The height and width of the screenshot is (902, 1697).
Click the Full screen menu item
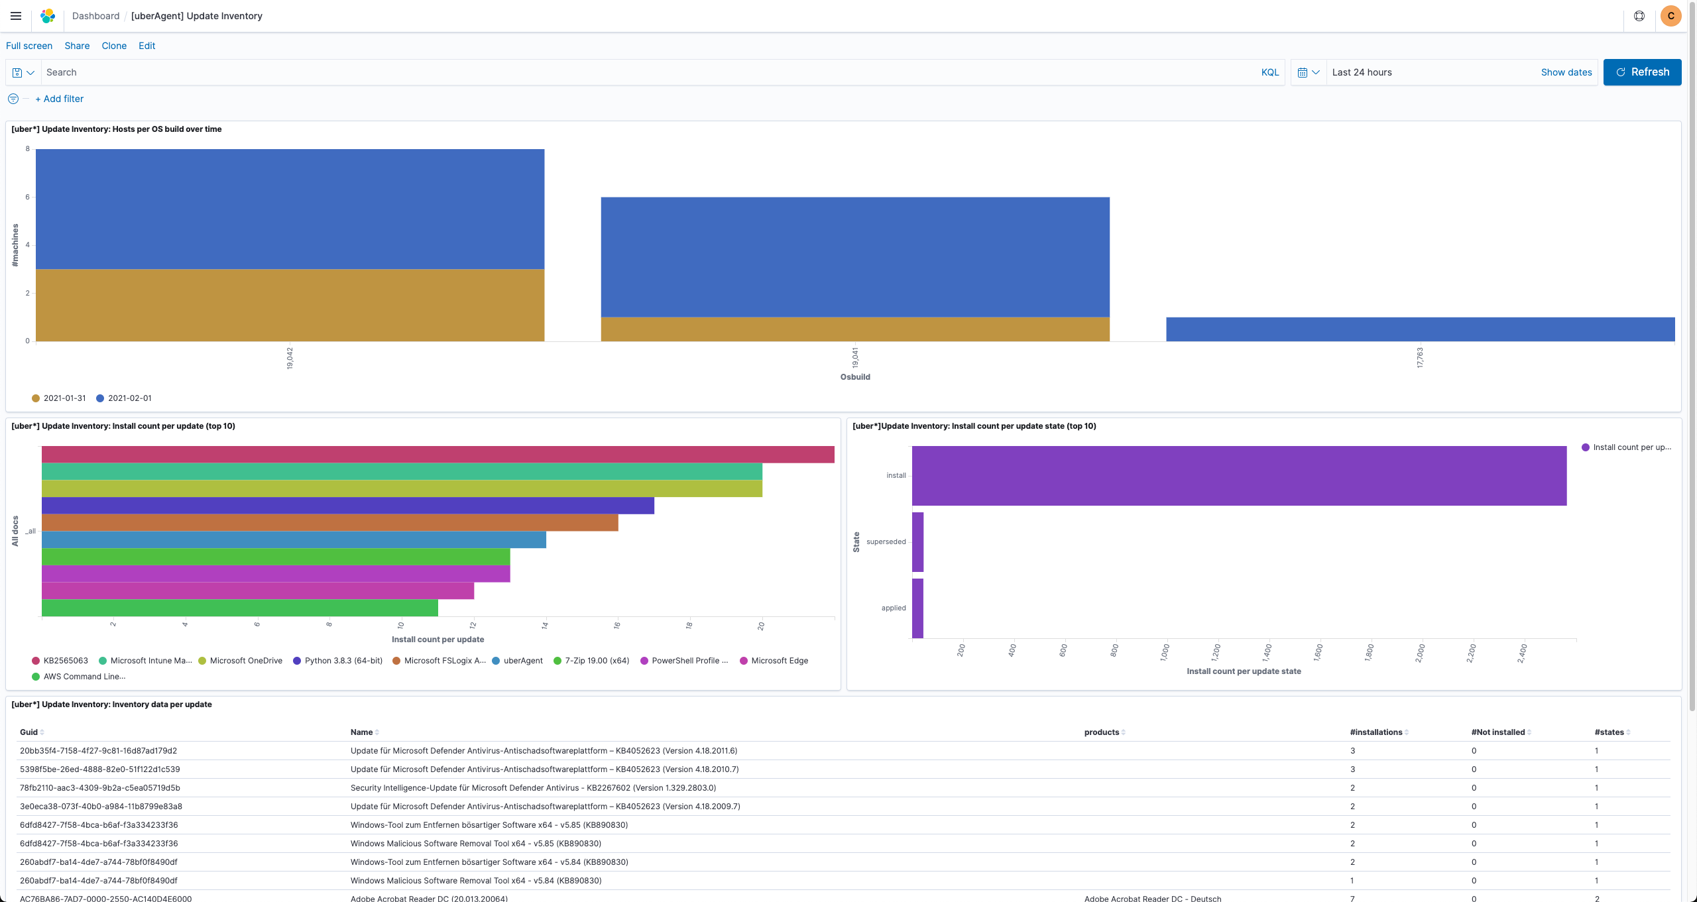click(x=29, y=46)
